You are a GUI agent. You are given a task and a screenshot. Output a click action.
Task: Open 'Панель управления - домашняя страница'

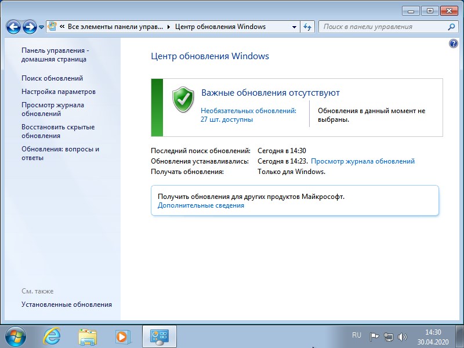(x=55, y=55)
